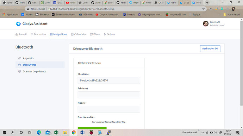The image size is (243, 136).
Task: Open the volume control in tray
Action: click(x=215, y=132)
